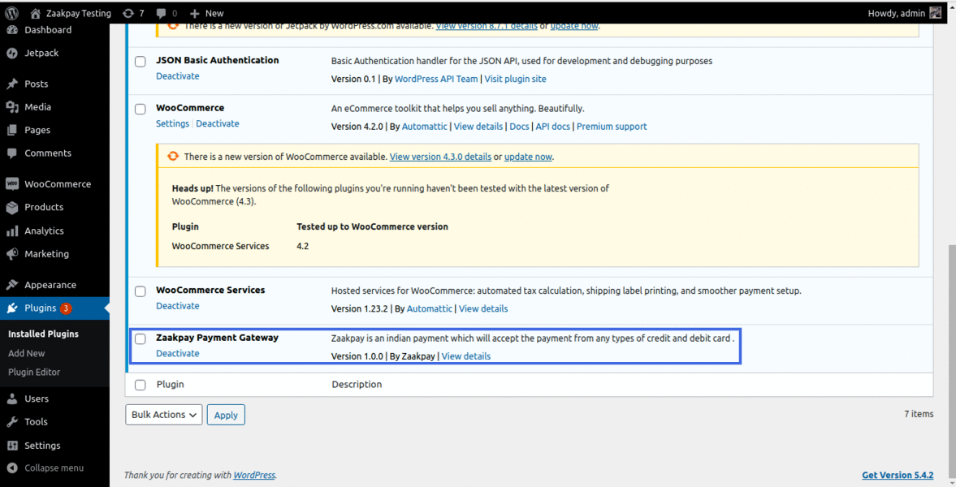The image size is (956, 487).
Task: Deactivate the Zaakpay Payment Gateway plugin
Action: click(x=177, y=354)
